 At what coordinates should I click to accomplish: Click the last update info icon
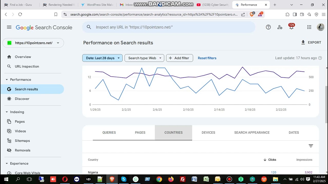pos(320,58)
